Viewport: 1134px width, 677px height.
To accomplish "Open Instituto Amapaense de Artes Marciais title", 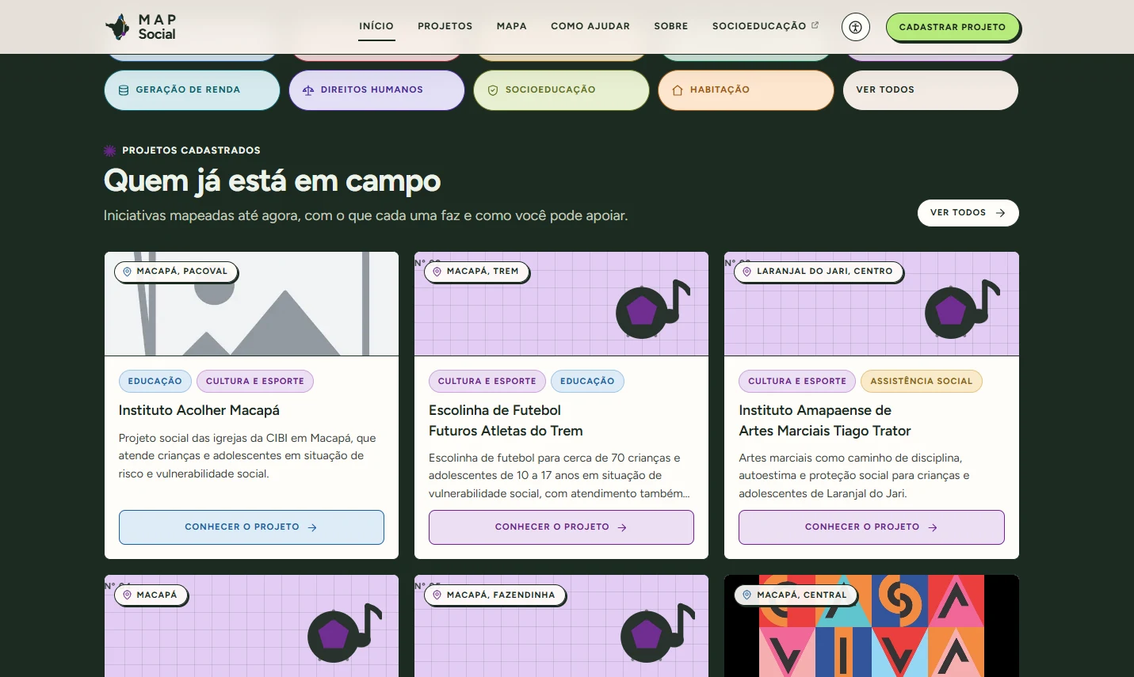I will (825, 420).
